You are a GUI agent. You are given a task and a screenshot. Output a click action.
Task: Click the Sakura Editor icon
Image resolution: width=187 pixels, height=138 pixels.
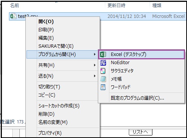(103, 71)
